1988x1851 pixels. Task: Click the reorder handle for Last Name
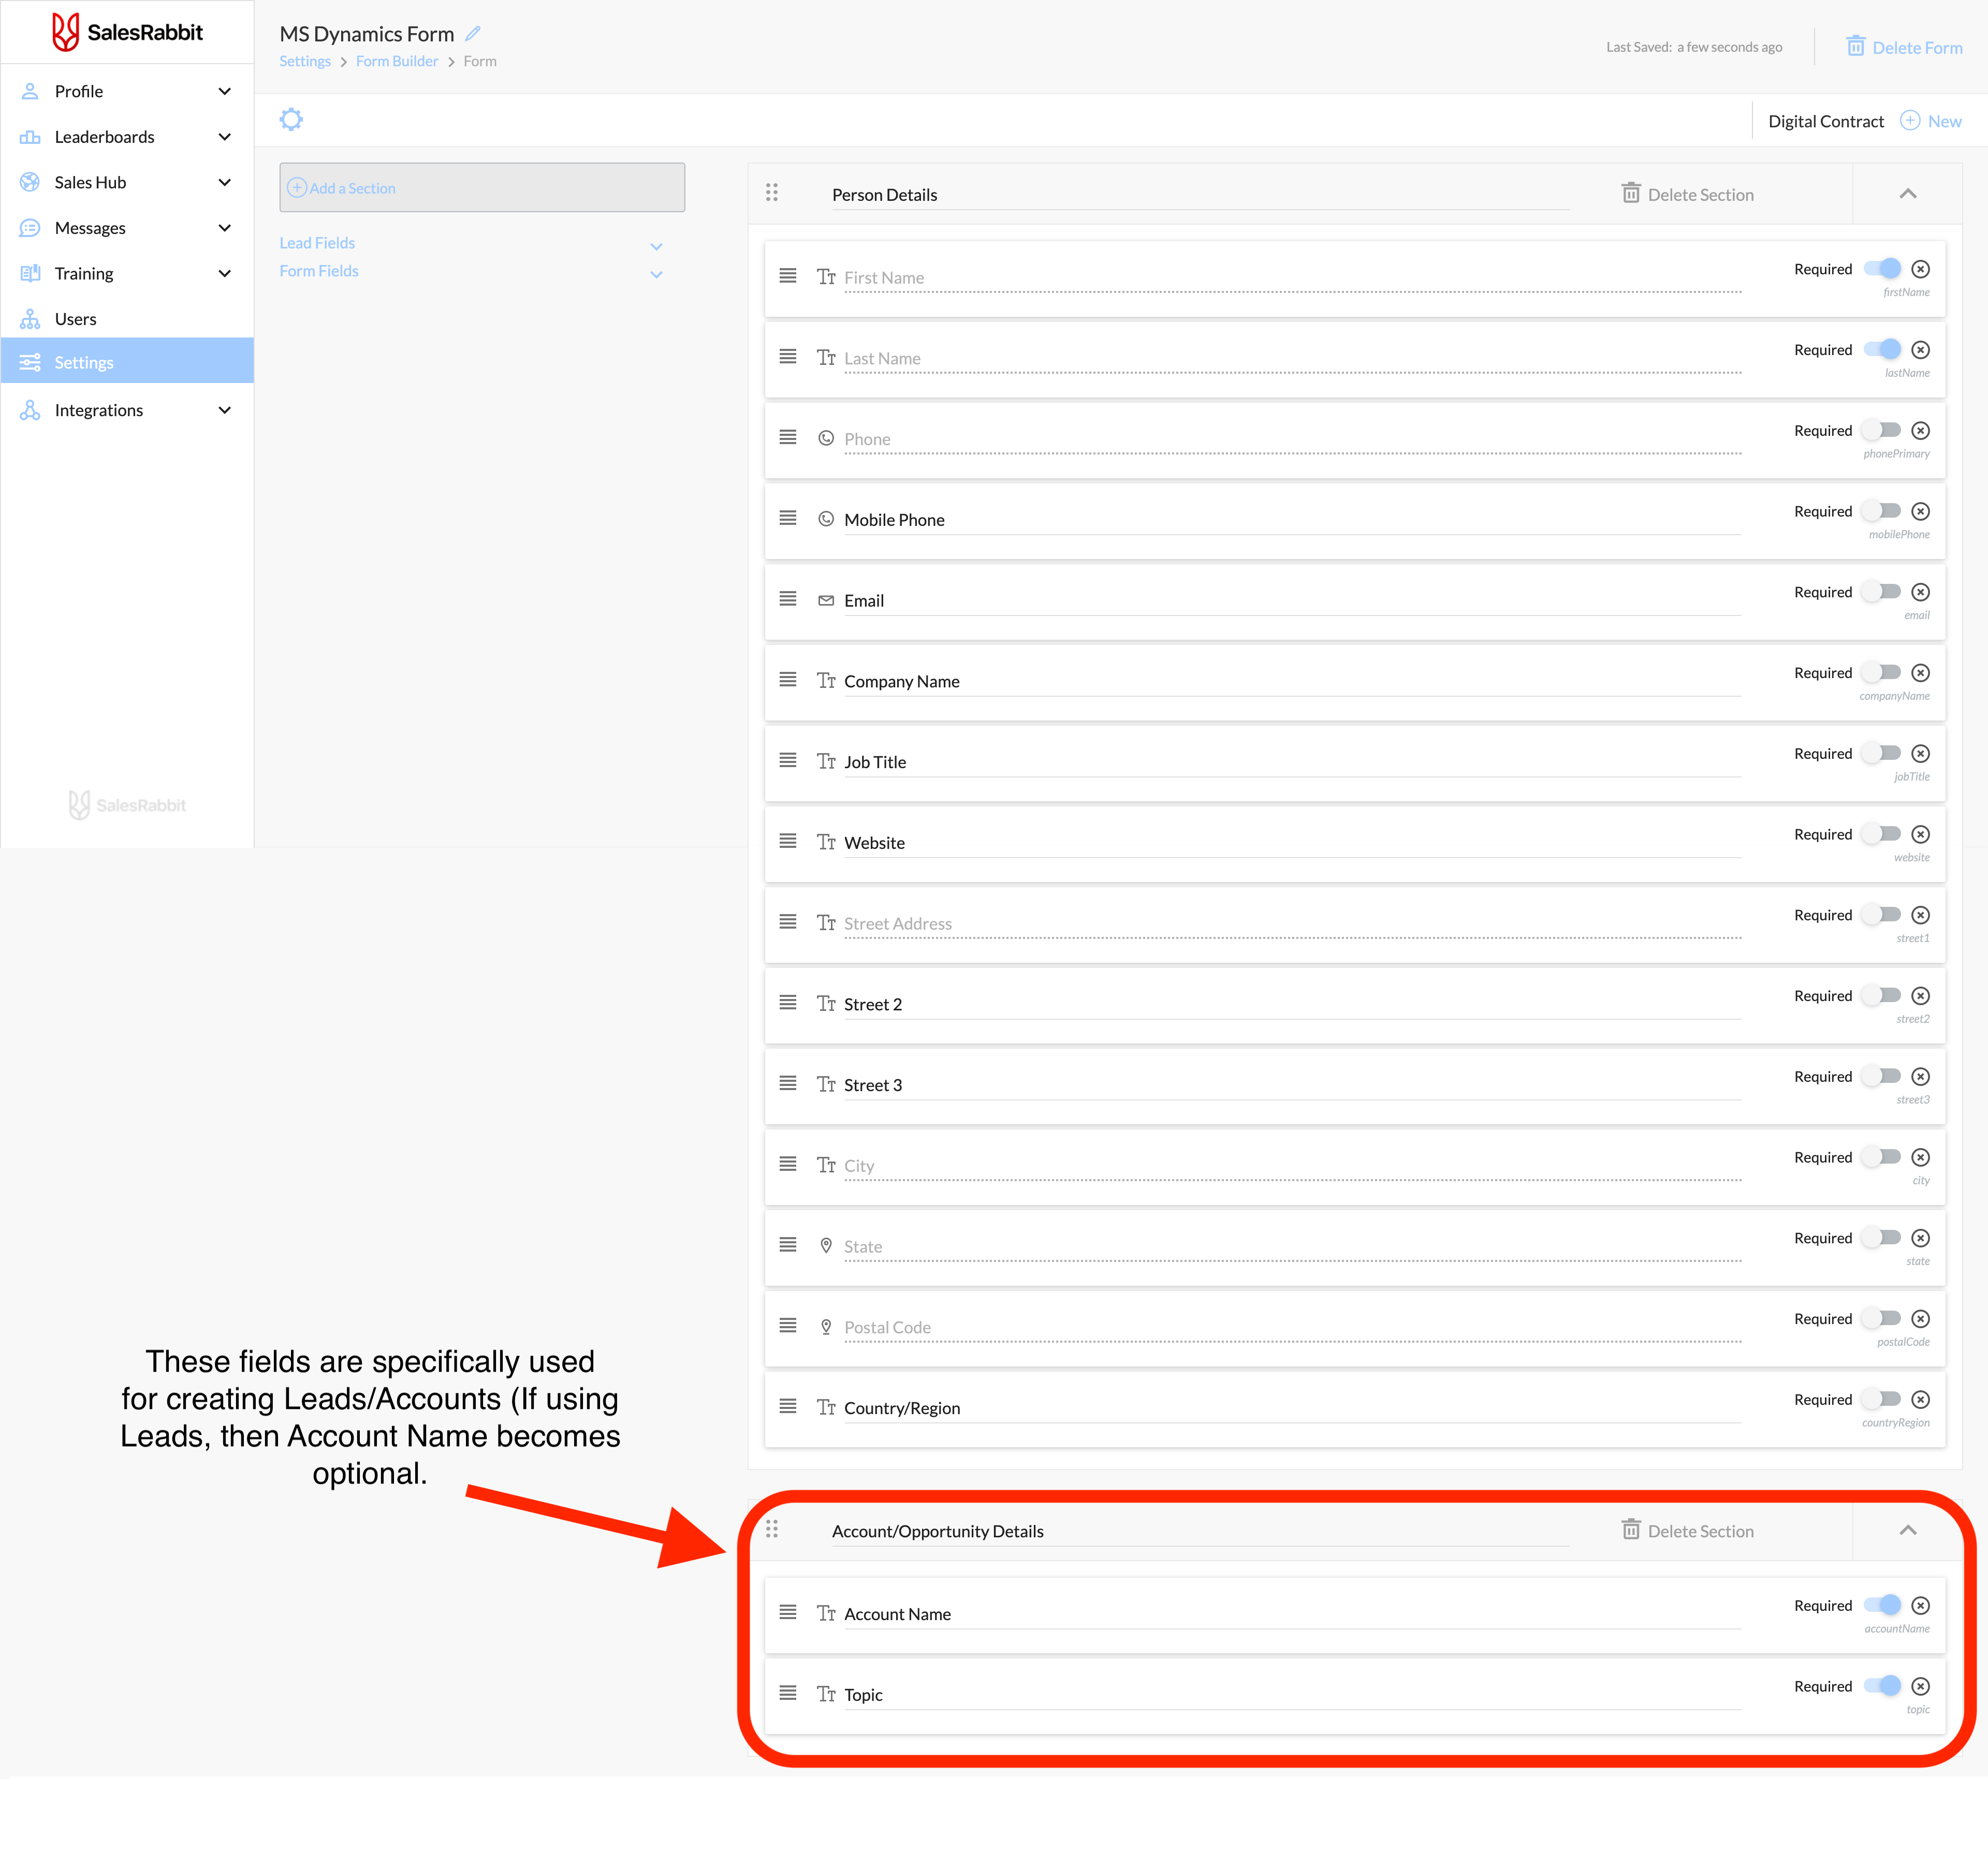788,356
